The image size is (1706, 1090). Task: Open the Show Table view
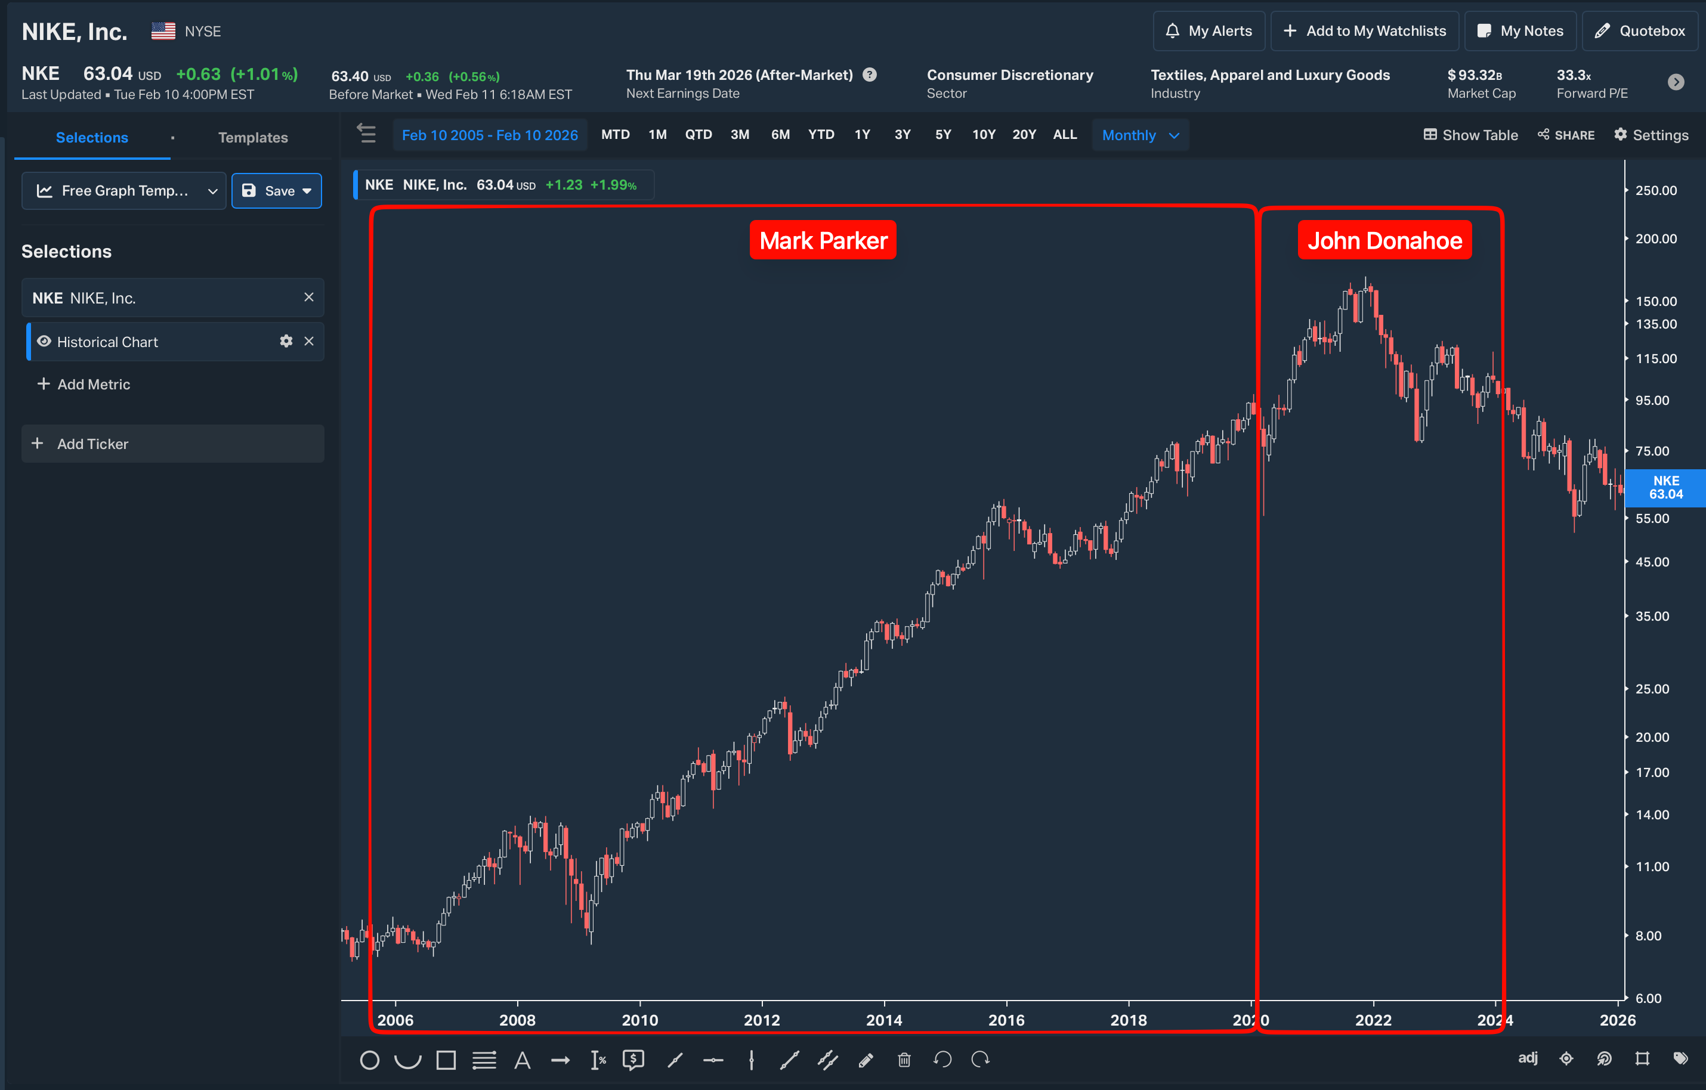(x=1469, y=135)
